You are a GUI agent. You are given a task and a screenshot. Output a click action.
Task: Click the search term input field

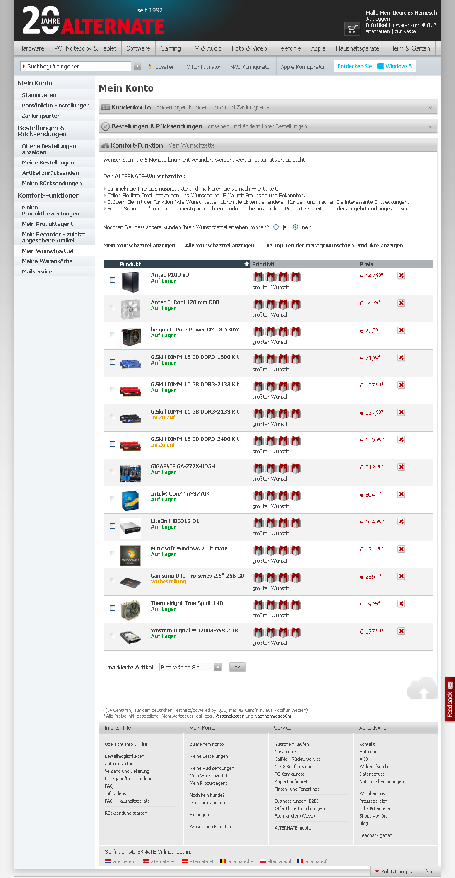[x=76, y=66]
